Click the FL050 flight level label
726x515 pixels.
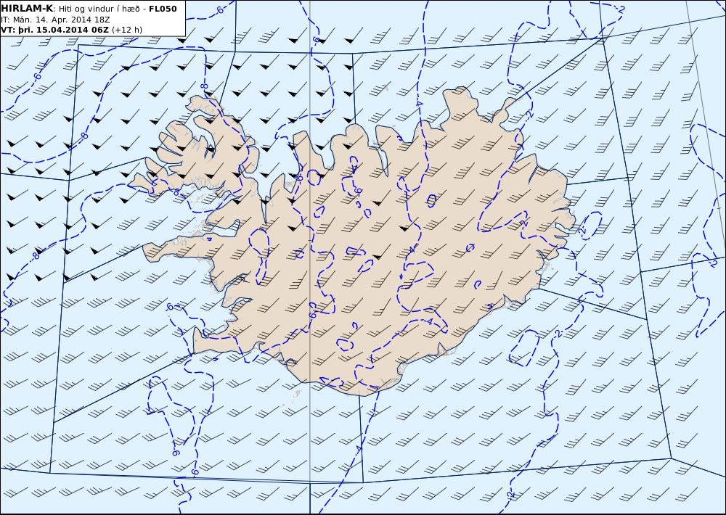click(x=163, y=9)
